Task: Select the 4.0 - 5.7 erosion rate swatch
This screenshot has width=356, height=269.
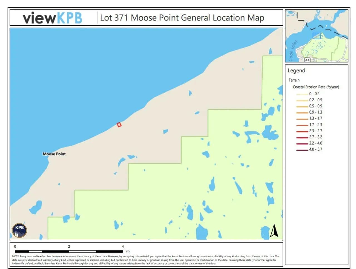Action: tap(302, 150)
